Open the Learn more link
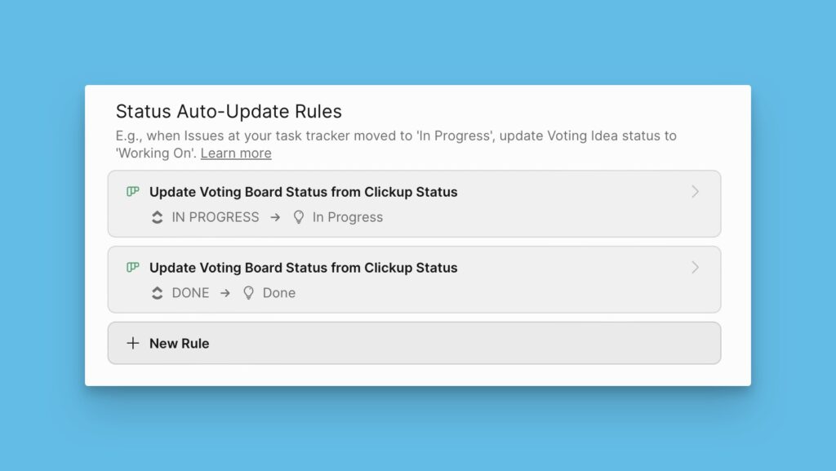The image size is (836, 471). [235, 153]
